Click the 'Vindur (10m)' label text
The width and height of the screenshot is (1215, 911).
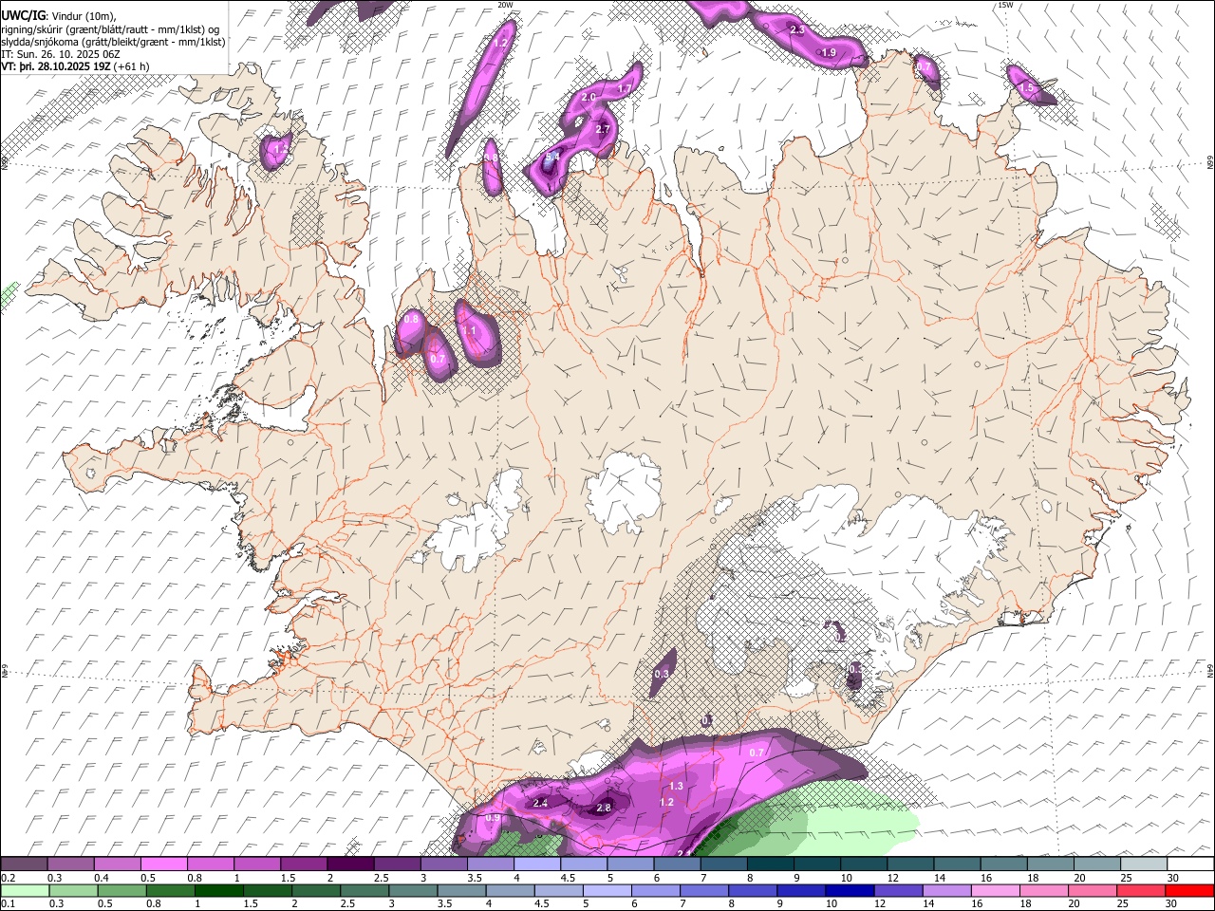pyautogui.click(x=84, y=16)
